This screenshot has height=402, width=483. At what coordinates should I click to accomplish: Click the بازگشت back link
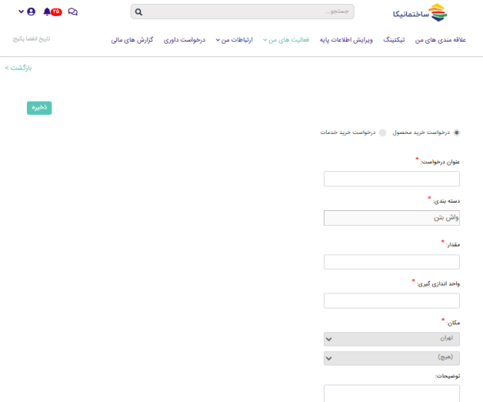point(18,68)
